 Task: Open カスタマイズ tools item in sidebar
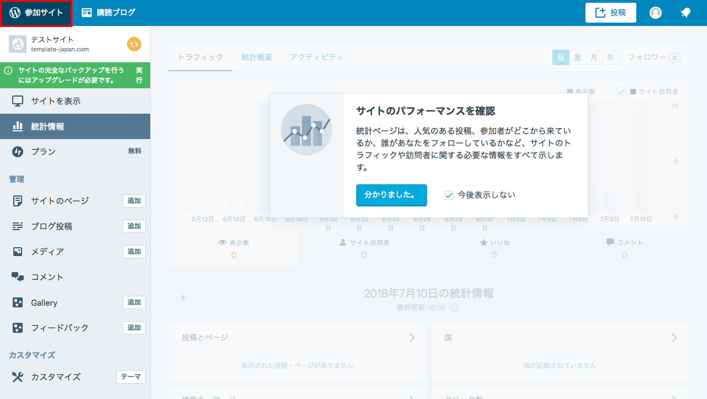coord(56,377)
